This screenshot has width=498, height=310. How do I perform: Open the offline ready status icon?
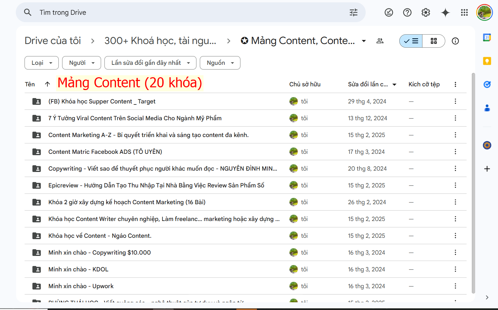coord(389,12)
